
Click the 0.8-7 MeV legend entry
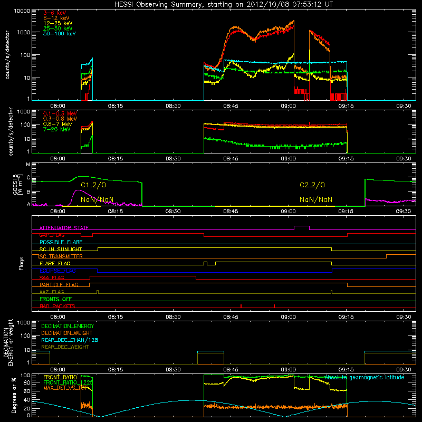point(58,124)
